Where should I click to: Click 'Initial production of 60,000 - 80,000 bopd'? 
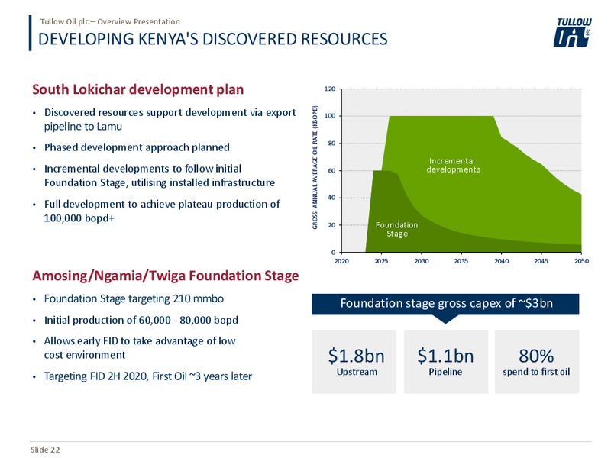pos(141,320)
